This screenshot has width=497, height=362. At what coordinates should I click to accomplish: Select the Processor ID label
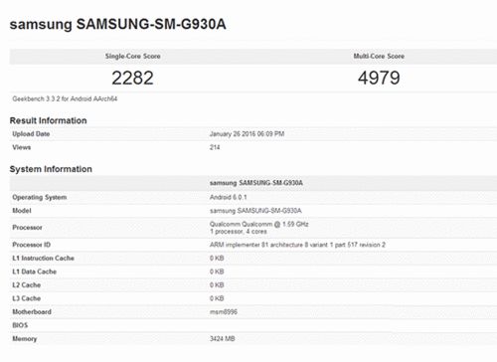point(32,245)
